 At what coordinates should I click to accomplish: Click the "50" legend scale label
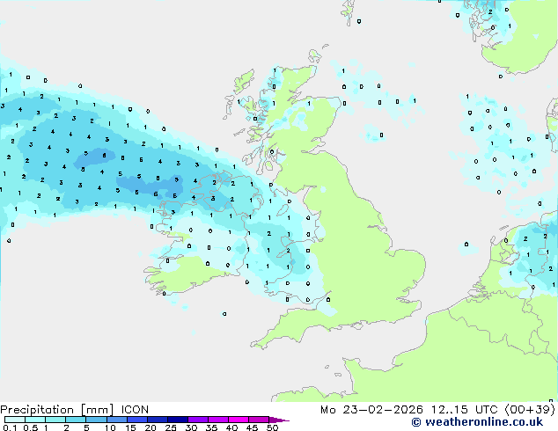(x=272, y=427)
